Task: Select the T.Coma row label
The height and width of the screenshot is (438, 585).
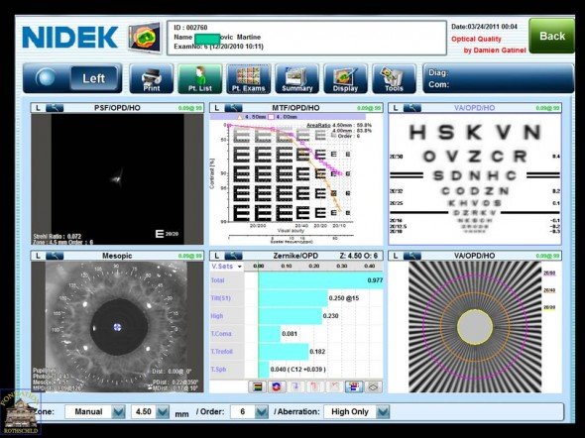Action: [221, 334]
